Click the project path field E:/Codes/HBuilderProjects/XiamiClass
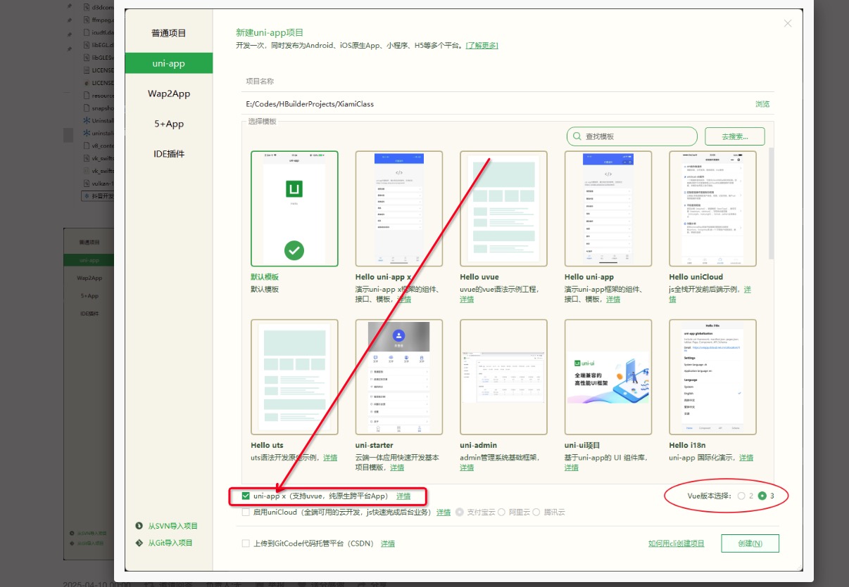 pyautogui.click(x=496, y=104)
